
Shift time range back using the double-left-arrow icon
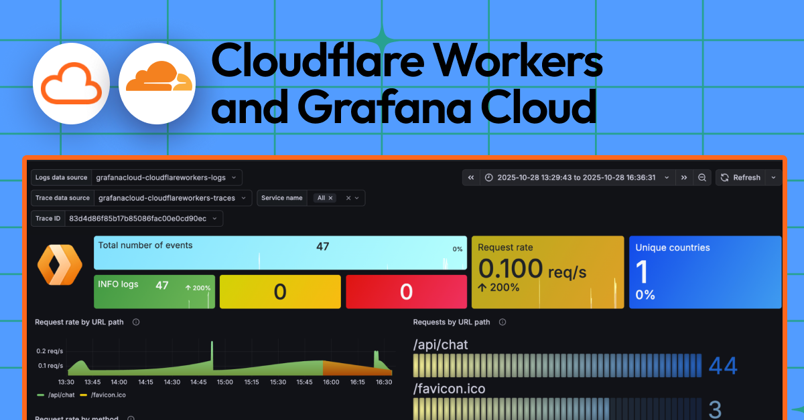pyautogui.click(x=471, y=177)
